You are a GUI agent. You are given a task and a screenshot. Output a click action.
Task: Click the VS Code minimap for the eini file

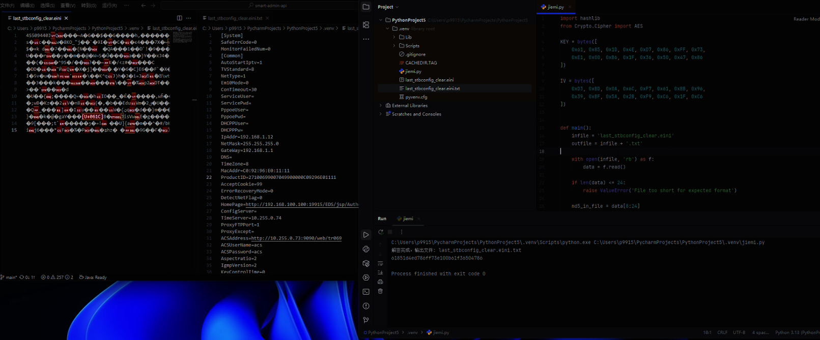[x=182, y=38]
